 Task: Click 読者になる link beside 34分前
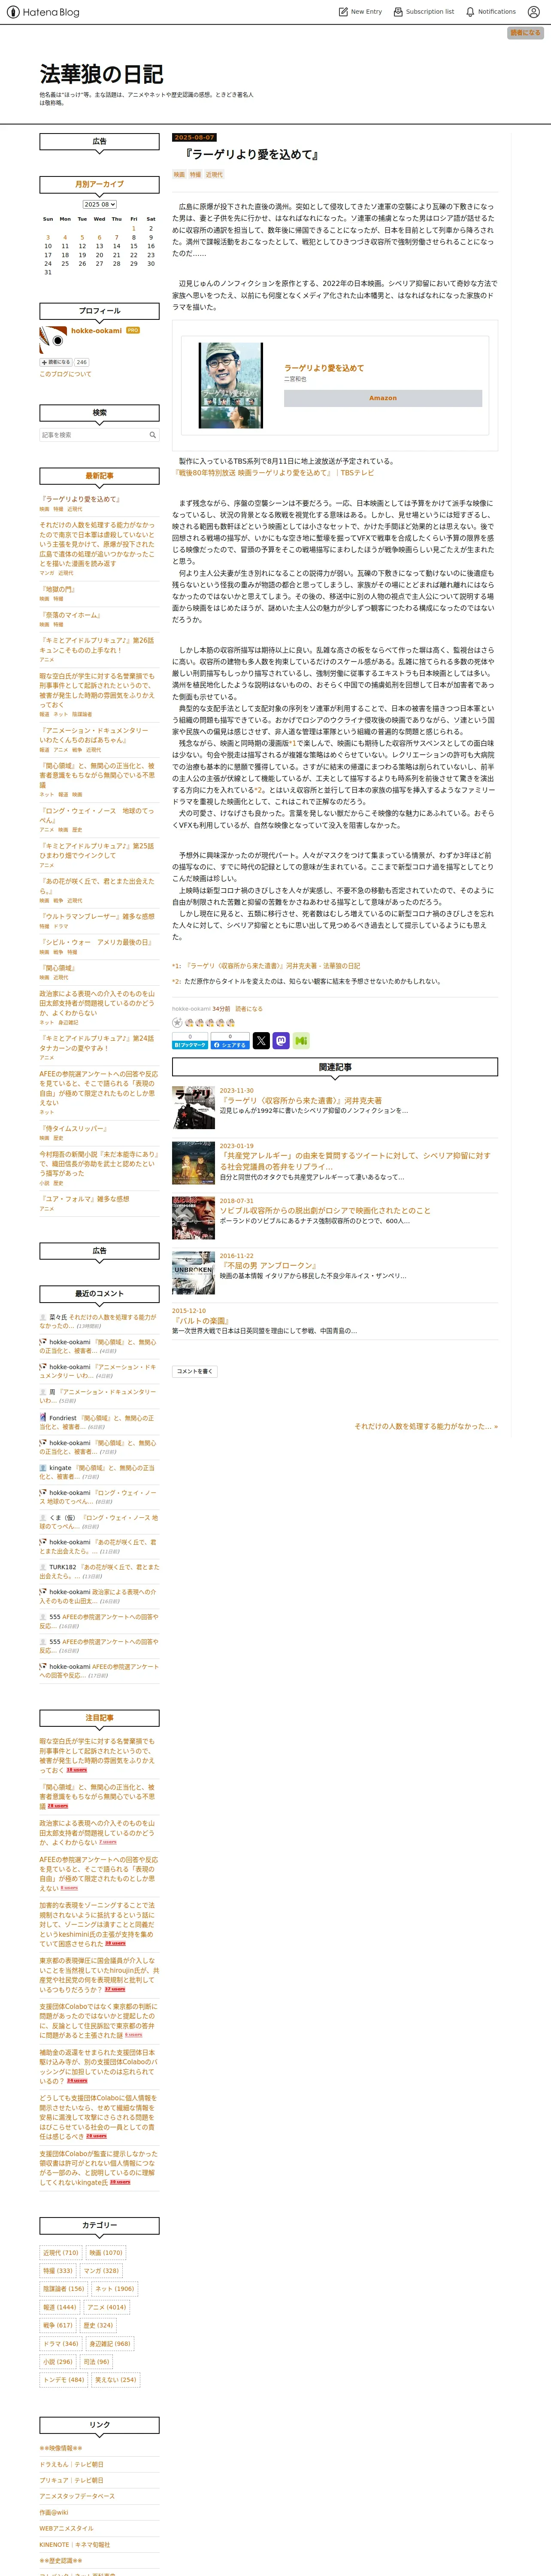coord(249,1009)
